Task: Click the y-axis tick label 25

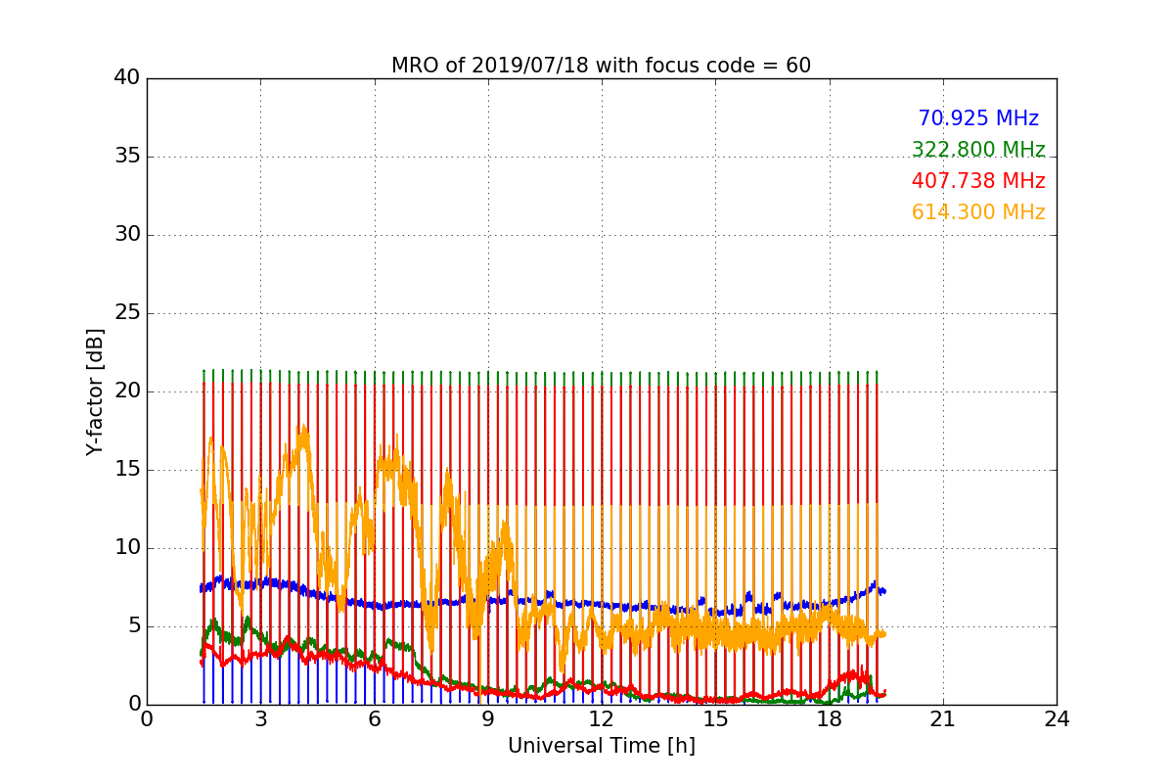Action: (126, 313)
